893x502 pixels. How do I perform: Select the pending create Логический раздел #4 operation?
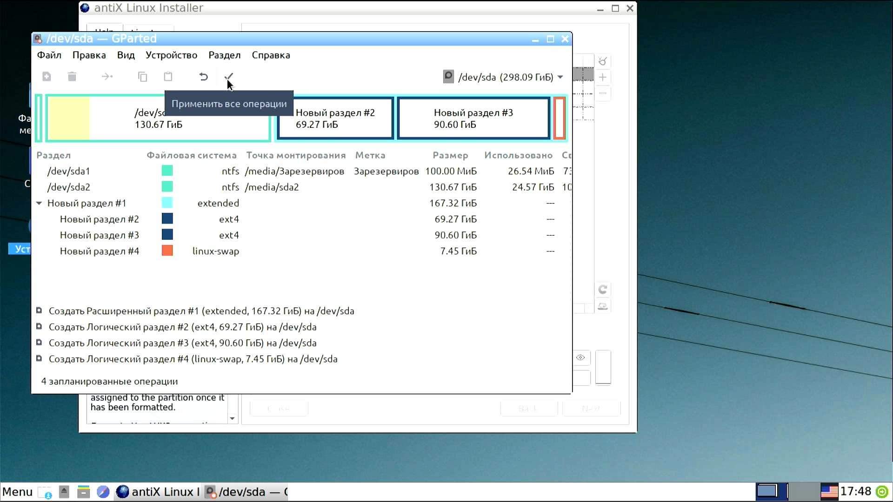tap(193, 359)
